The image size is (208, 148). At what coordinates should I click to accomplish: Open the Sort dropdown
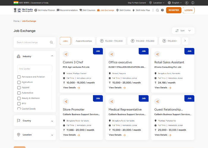pos(183,31)
